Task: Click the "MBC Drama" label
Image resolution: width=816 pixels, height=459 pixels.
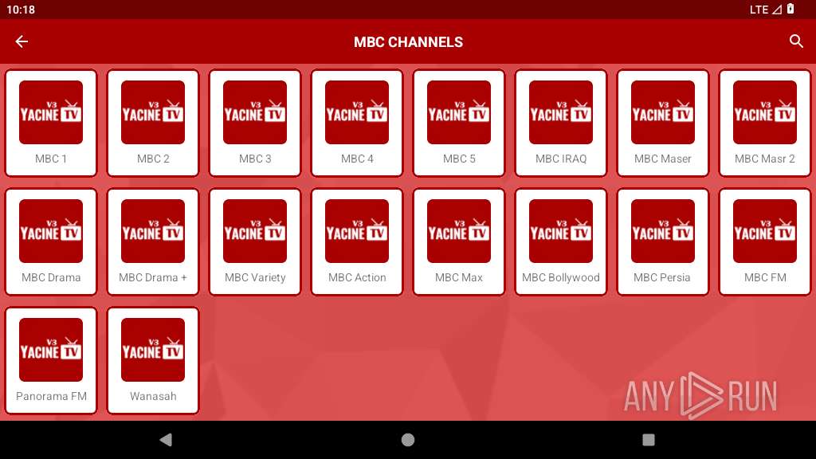Action: click(51, 277)
